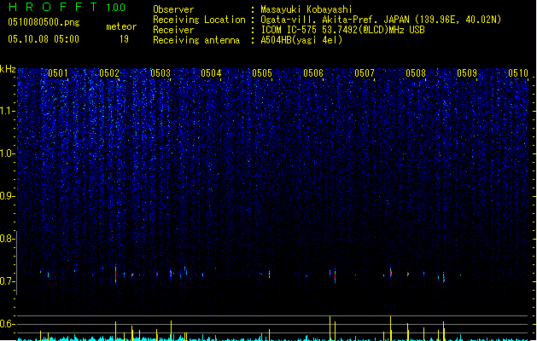This screenshot has height=341, width=537.
Task: Click the 1.1 frequency axis label
Action: (x=7, y=111)
